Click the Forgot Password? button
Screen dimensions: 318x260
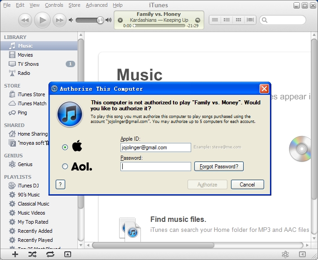(x=219, y=167)
